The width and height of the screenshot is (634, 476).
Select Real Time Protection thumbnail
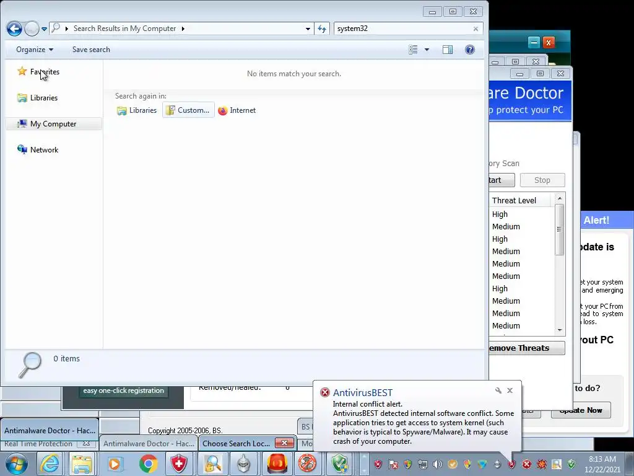point(38,444)
